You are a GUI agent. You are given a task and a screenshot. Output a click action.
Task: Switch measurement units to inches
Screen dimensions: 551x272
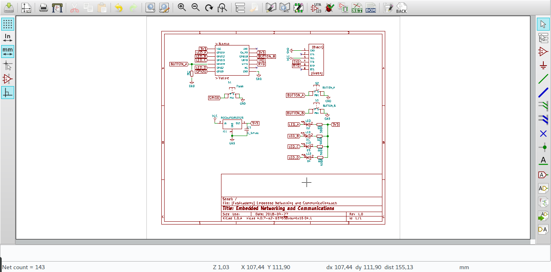pos(8,37)
